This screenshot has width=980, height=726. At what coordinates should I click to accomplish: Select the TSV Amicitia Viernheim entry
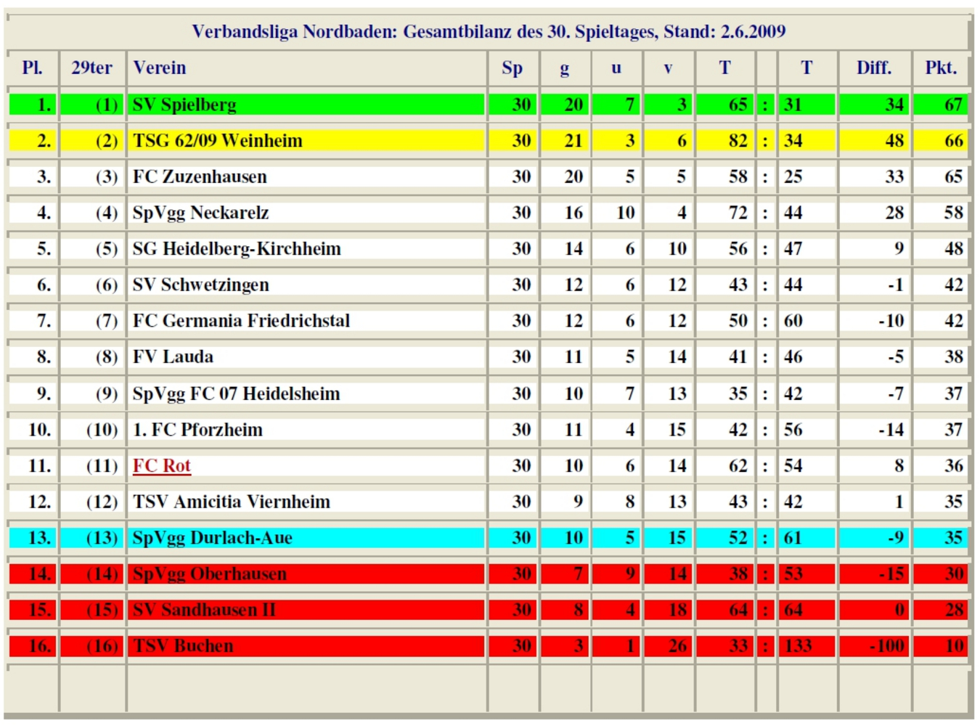pyautogui.click(x=231, y=502)
